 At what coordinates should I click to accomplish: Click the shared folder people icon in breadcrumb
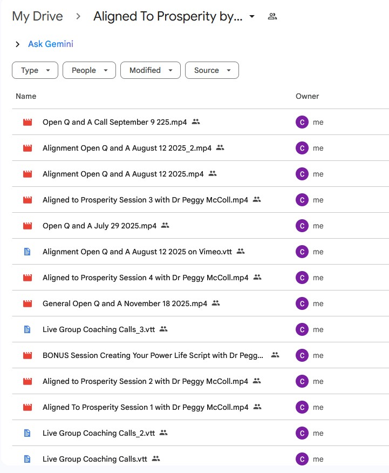pyautogui.click(x=272, y=17)
